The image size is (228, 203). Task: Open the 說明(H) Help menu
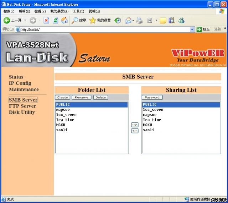coord(94,11)
